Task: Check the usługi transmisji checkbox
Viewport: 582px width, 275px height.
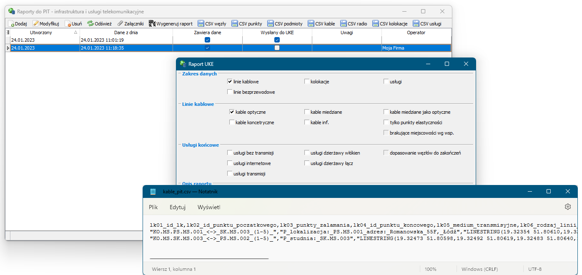Action: tap(230, 173)
